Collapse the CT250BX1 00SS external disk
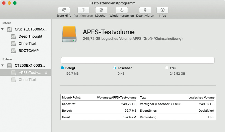Image resolution: width=225 pixels, height=132 pixels. (3, 65)
